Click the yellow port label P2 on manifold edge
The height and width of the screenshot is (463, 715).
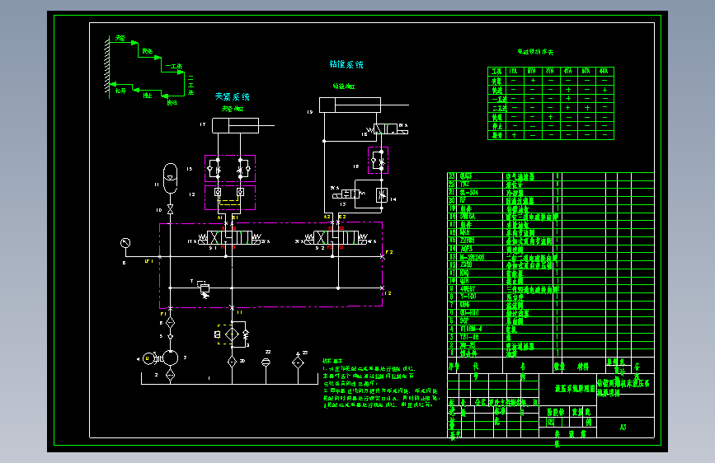click(x=389, y=252)
